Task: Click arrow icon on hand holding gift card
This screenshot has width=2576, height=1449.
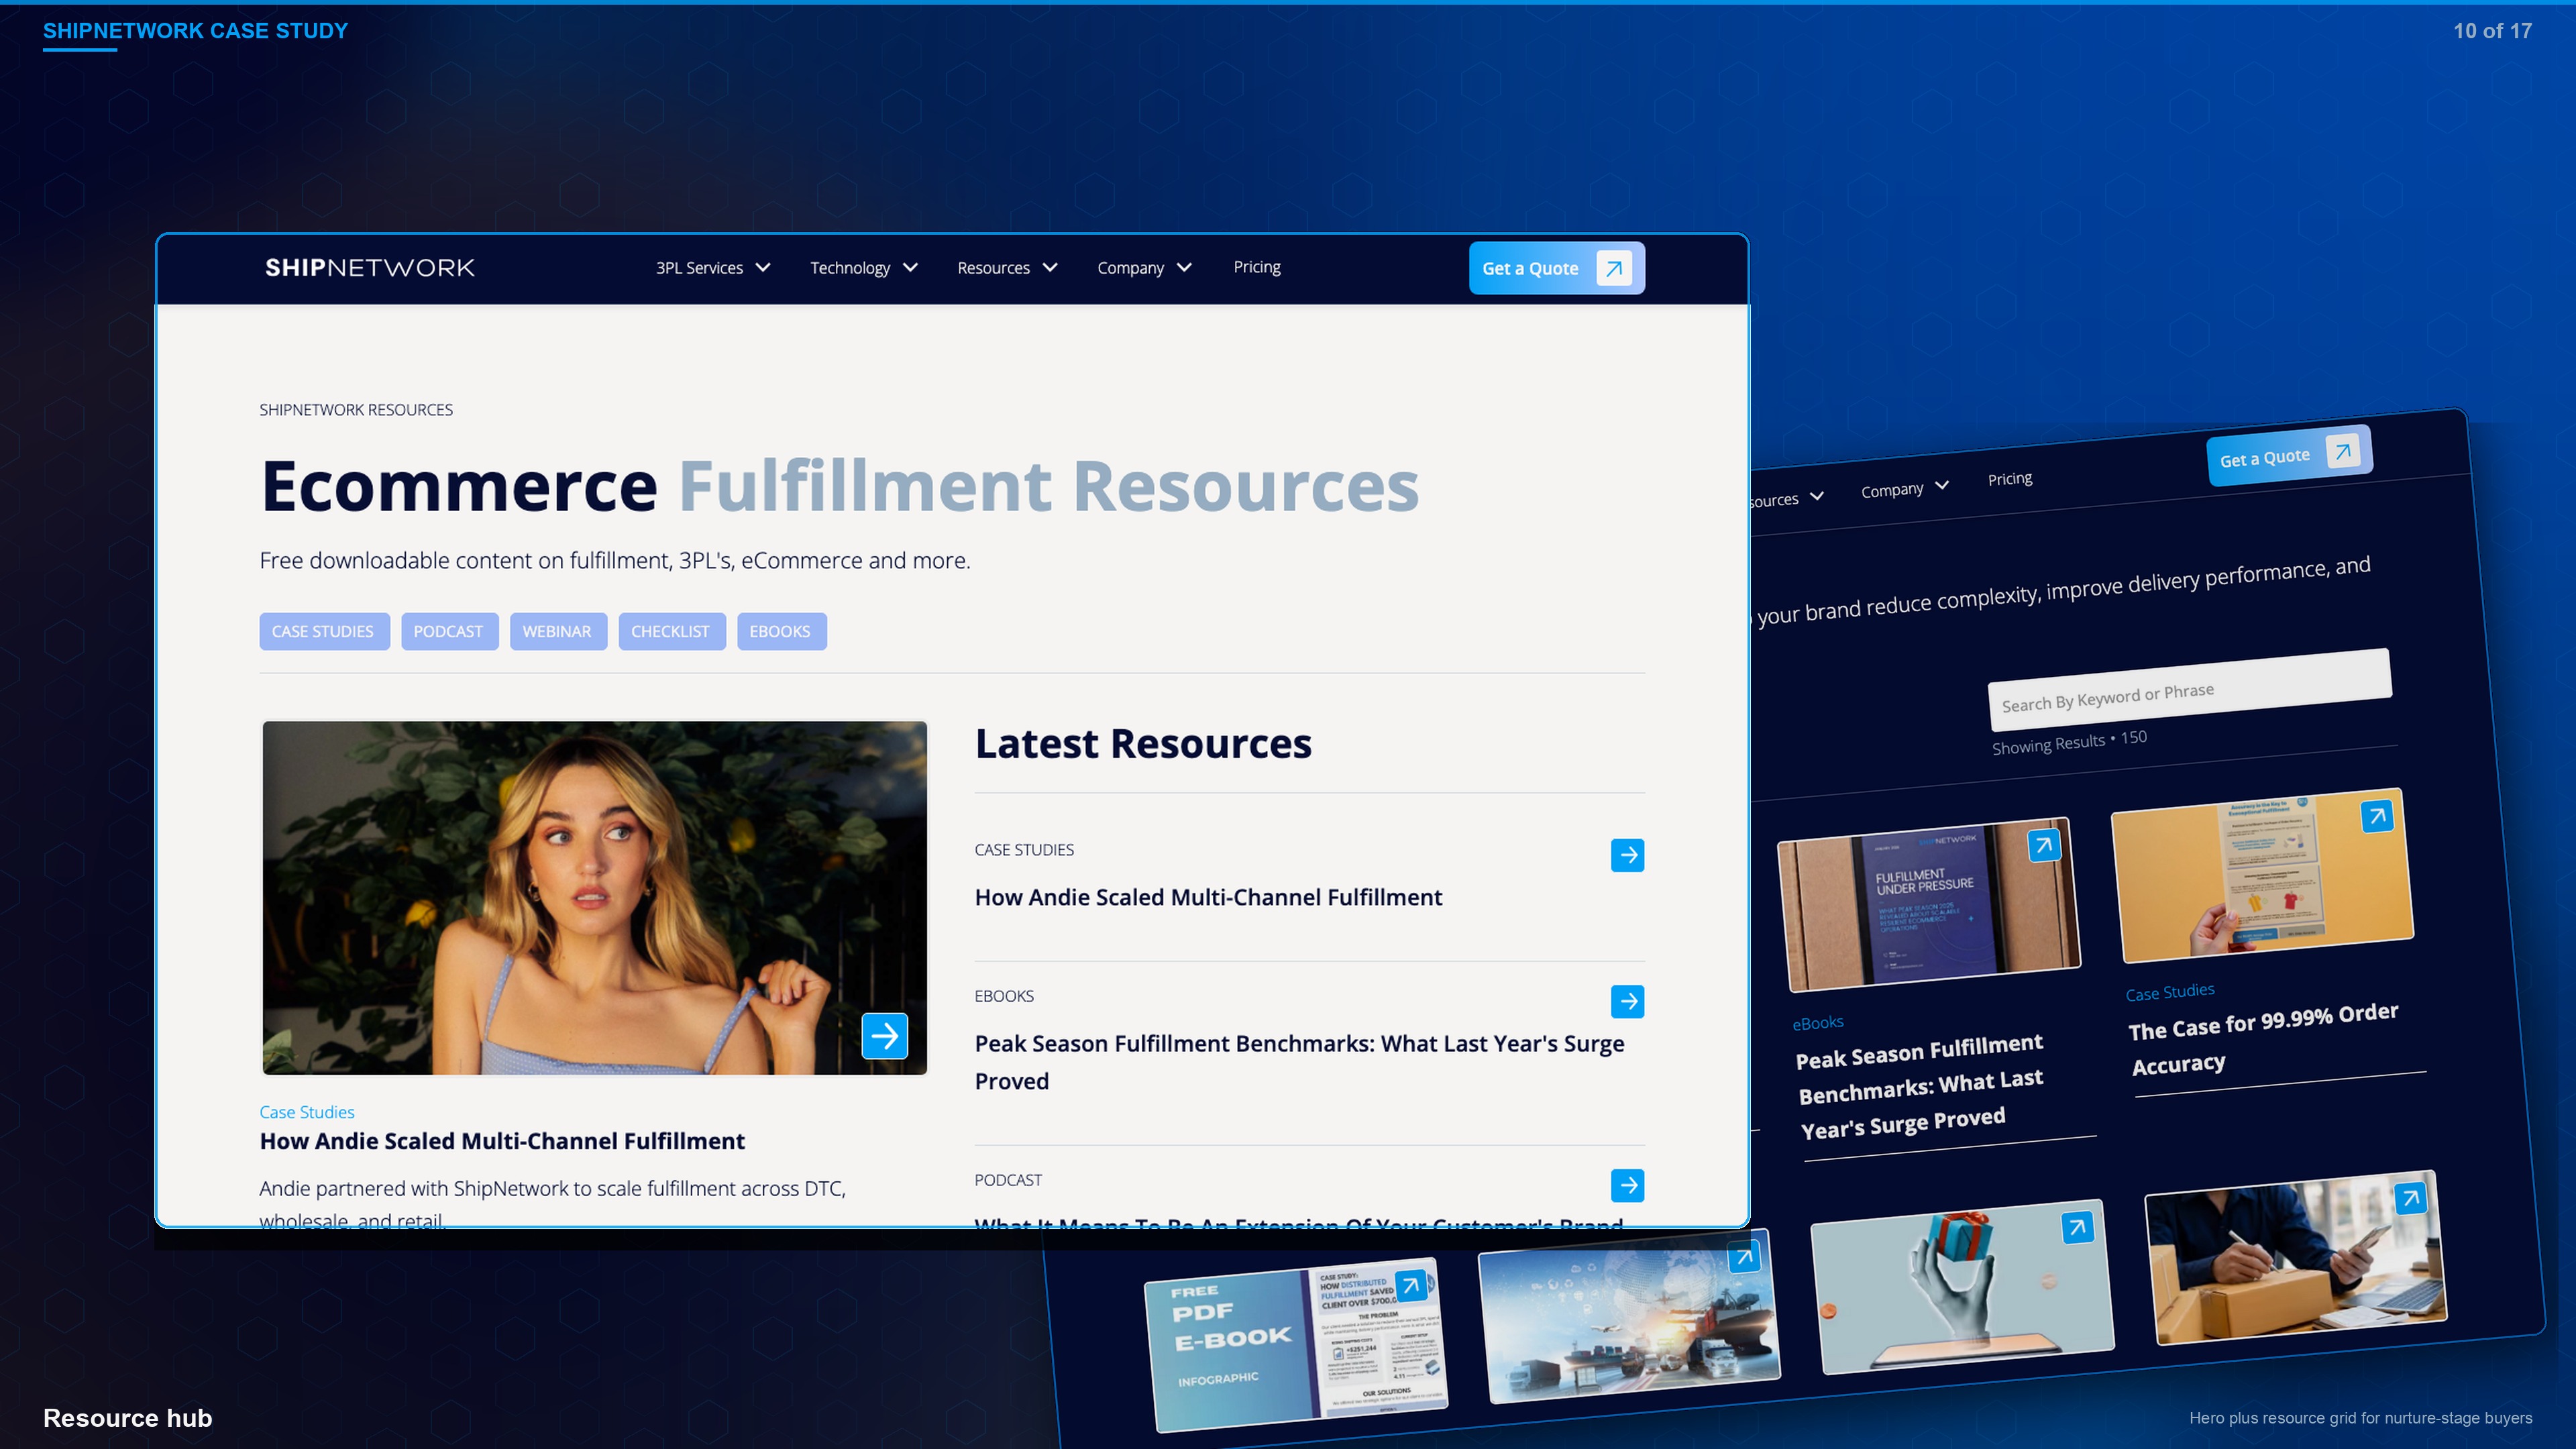Action: pos(2078,1227)
